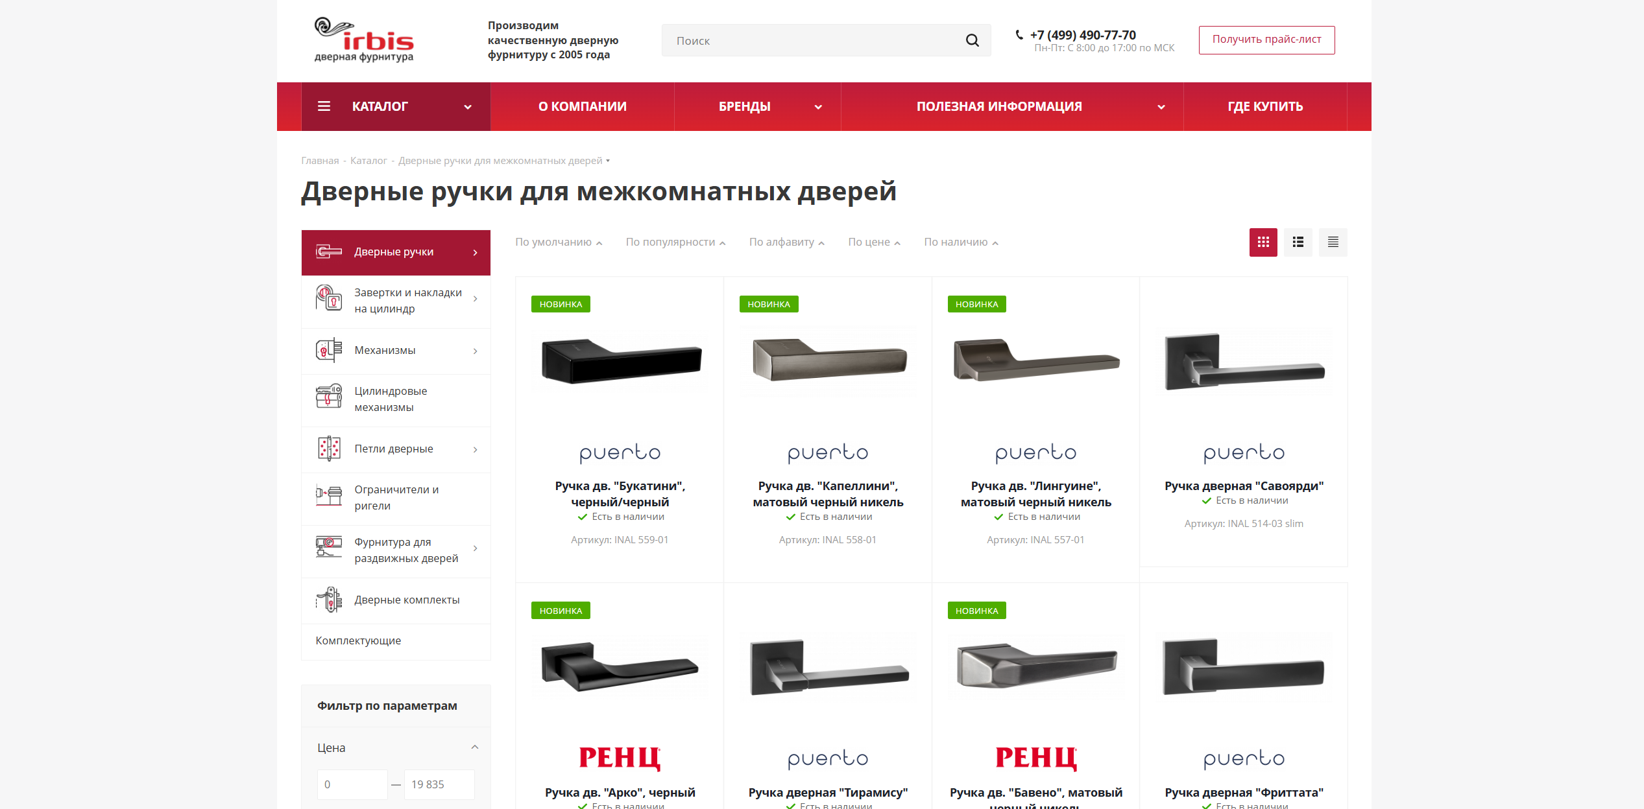Expand Полезная информация dropdown arrow
This screenshot has width=1644, height=809.
tap(1161, 107)
